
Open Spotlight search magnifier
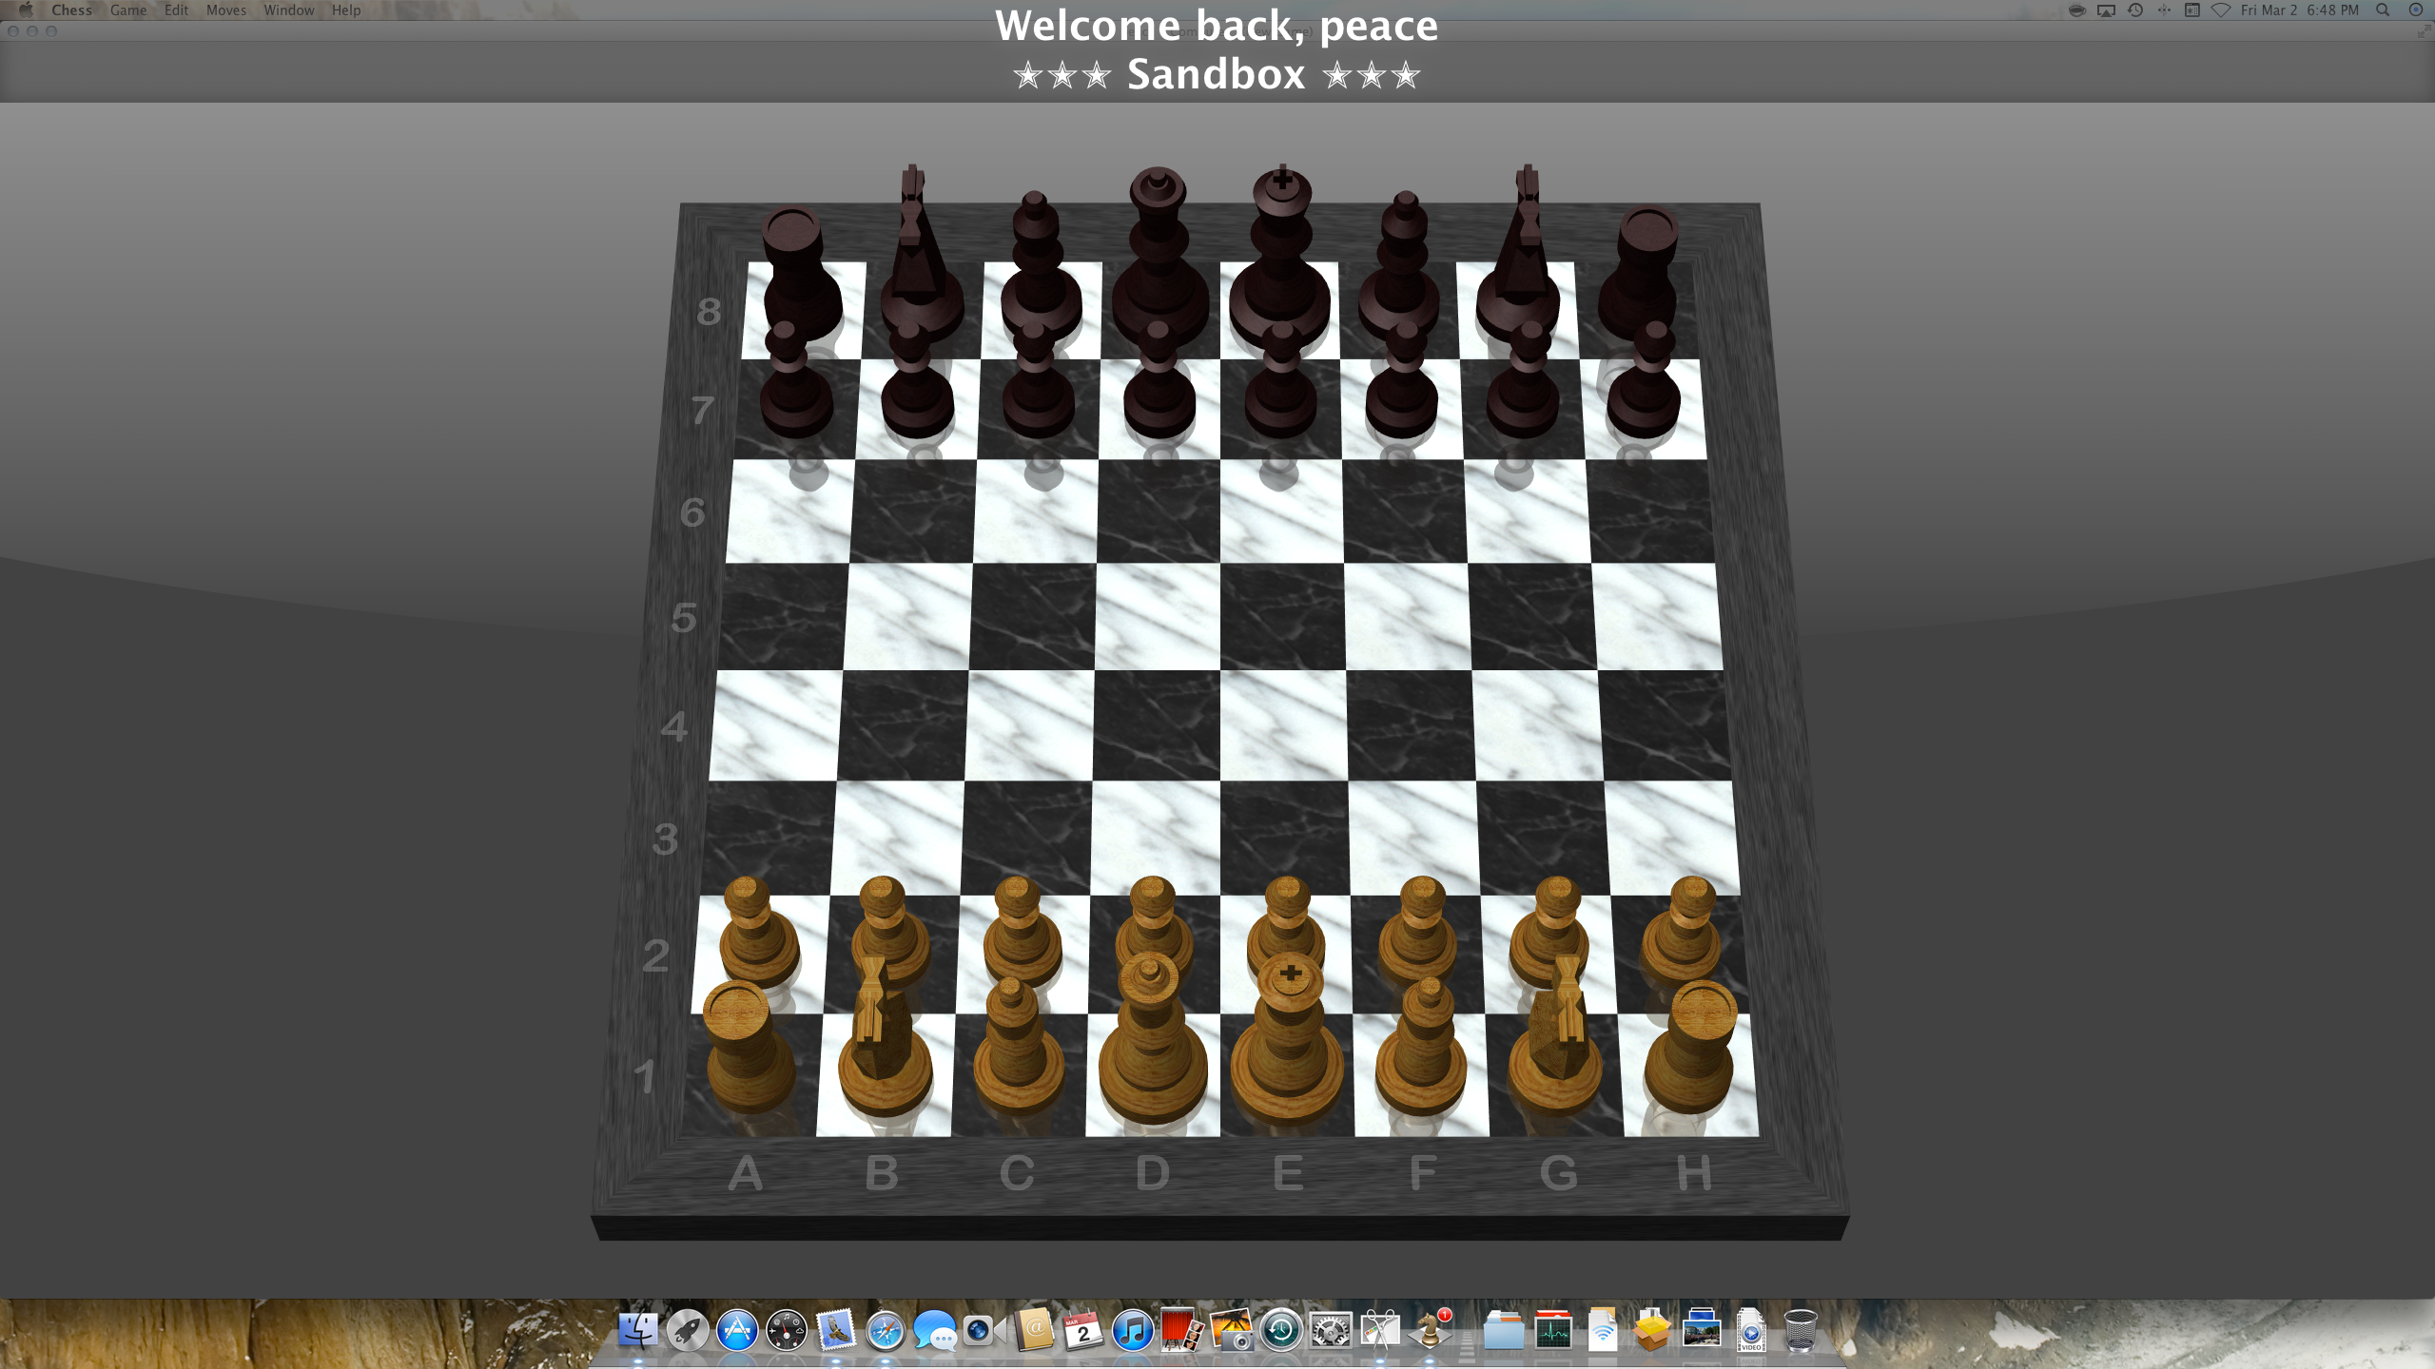point(2383,10)
